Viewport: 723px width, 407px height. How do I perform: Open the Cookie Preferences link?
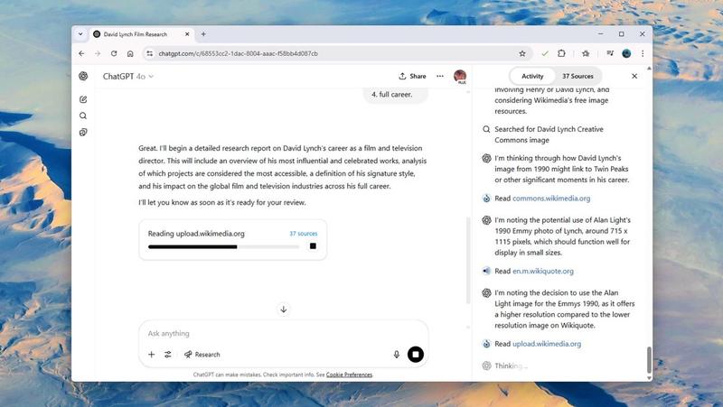(349, 375)
